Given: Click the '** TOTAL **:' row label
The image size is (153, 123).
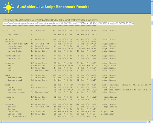Looking at the screenshot, I should pyautogui.click(x=10, y=30).
